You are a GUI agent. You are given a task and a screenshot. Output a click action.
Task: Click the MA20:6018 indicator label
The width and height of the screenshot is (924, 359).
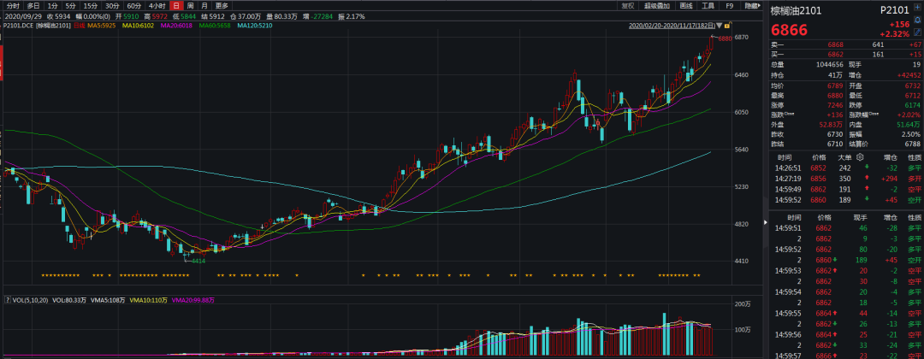pyautogui.click(x=176, y=26)
